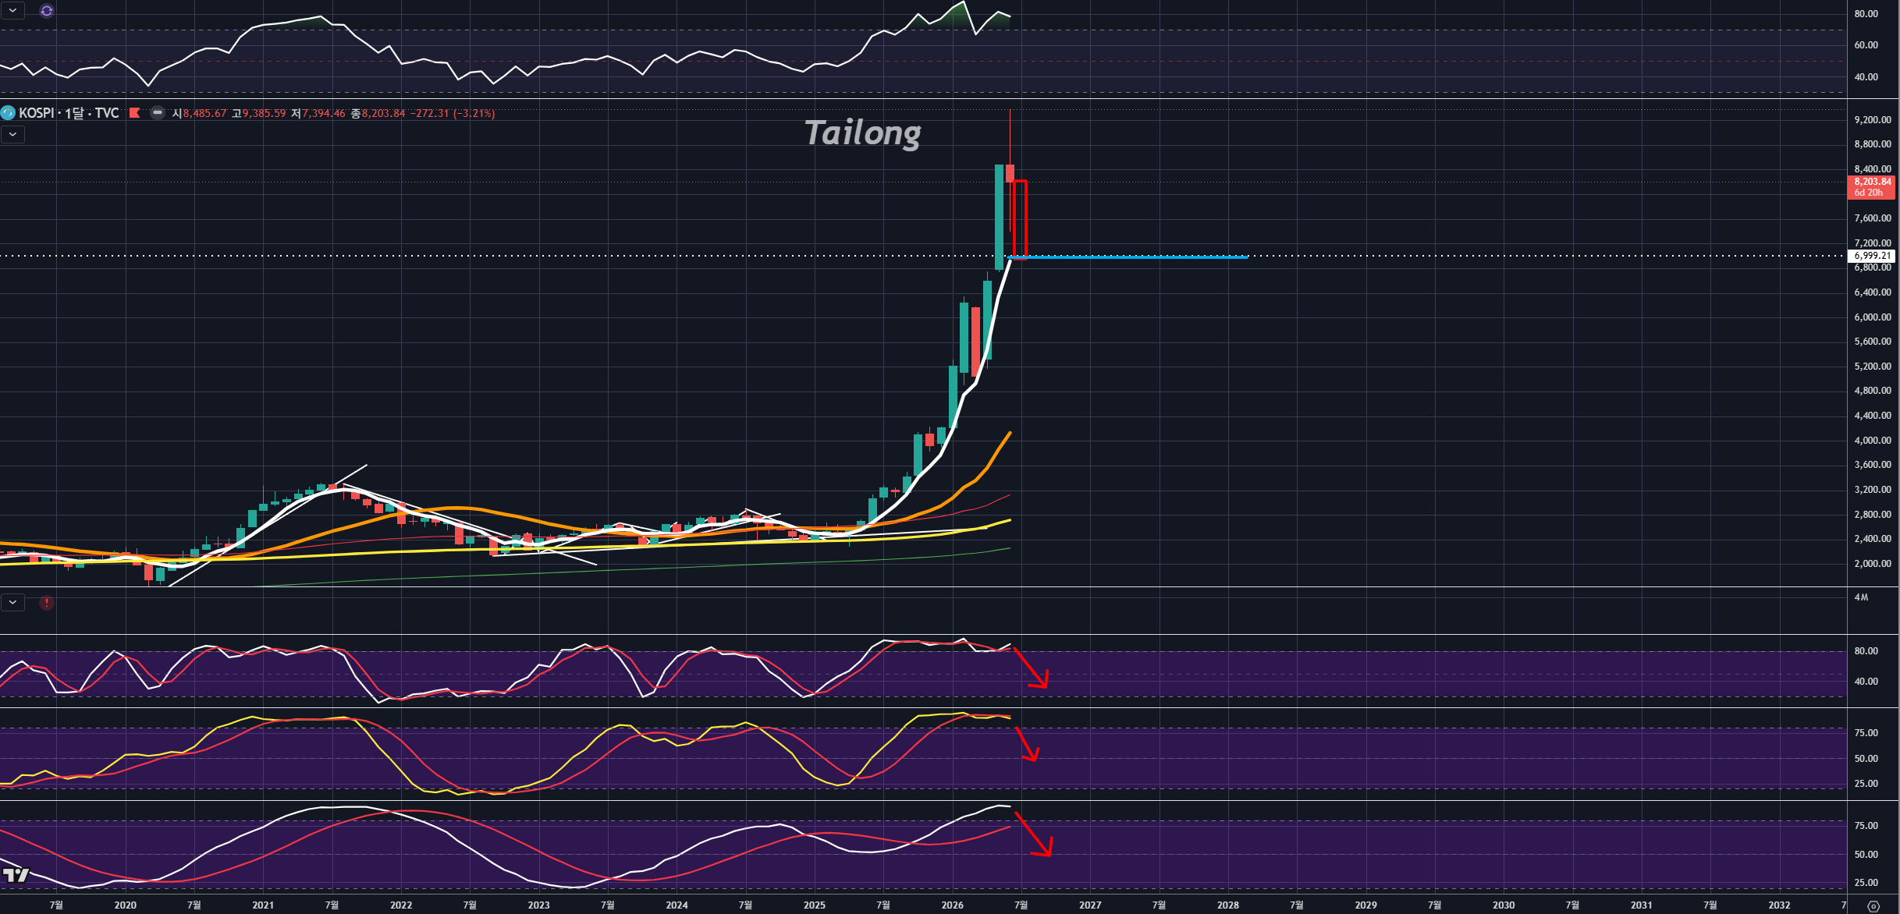Click the gray minus status icon in the legend
The height and width of the screenshot is (914, 1900).
pos(158,113)
